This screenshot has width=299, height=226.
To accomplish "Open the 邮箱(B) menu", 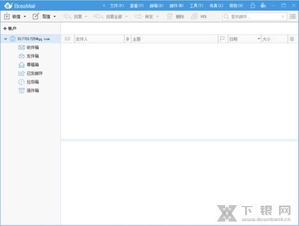I will coord(156,5).
